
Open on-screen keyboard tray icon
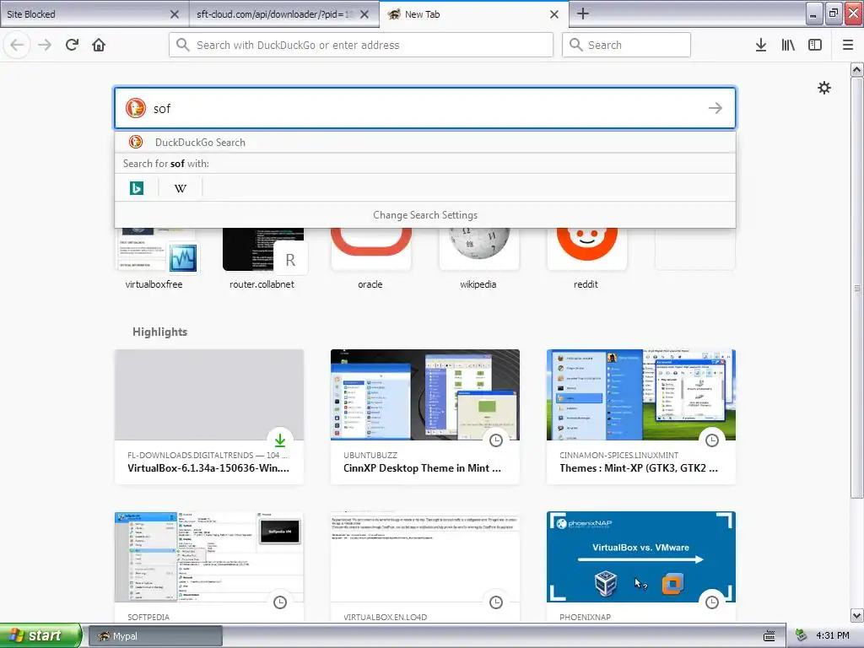769,636
